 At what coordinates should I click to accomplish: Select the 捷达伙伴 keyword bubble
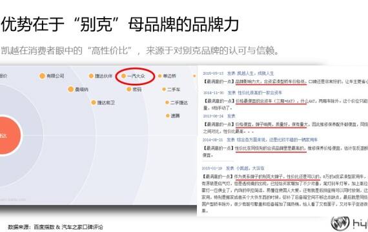[x=101, y=76]
